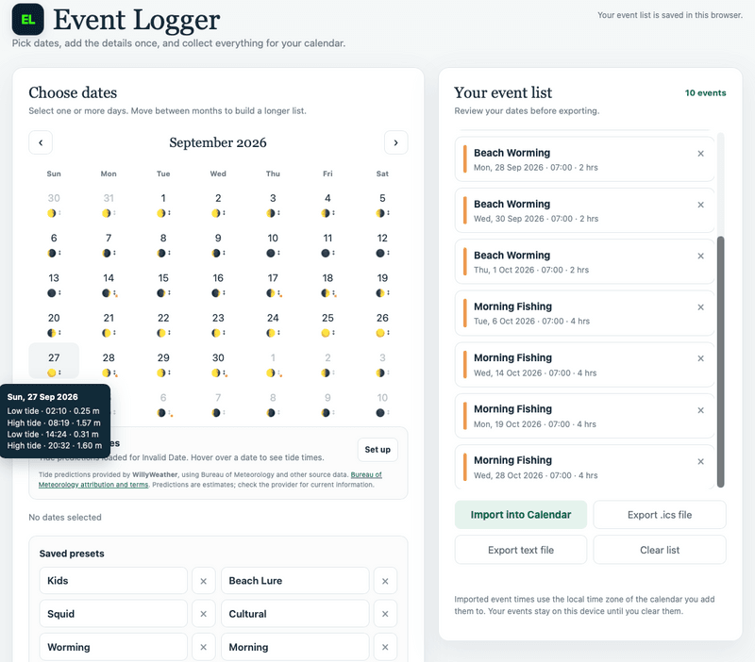
Task: Remove Beach Worming event on 30 Sep
Action: pos(700,205)
